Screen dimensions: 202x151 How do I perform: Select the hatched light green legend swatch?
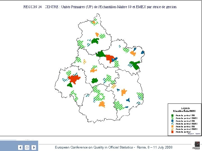(x=172, y=118)
